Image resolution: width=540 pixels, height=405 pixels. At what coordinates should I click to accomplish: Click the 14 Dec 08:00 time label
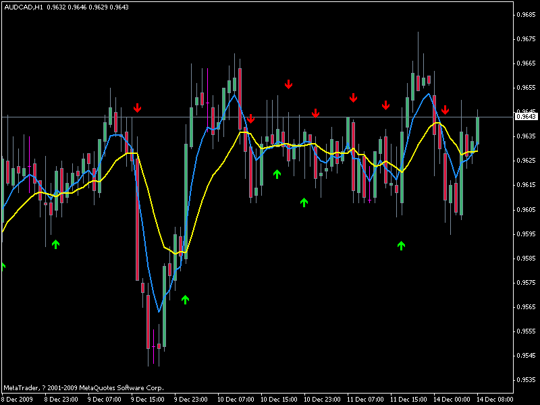coord(495,400)
